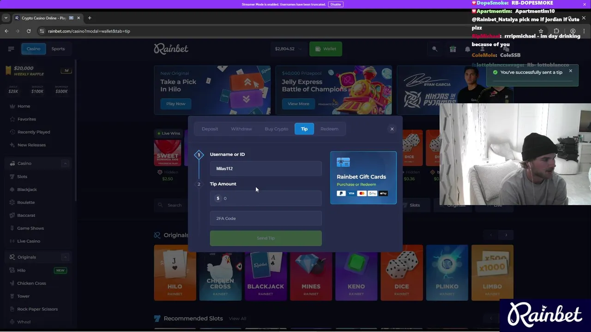This screenshot has height=332, width=591.
Task: Disable streamer mode
Action: pos(336,4)
